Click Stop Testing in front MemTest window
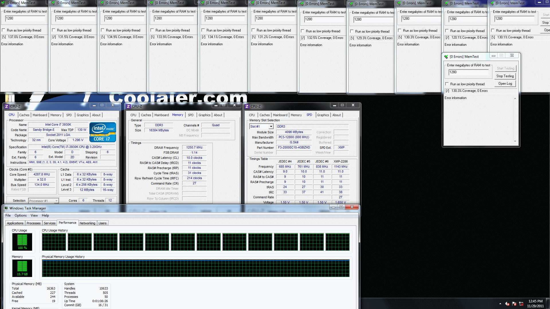 tap(505, 76)
